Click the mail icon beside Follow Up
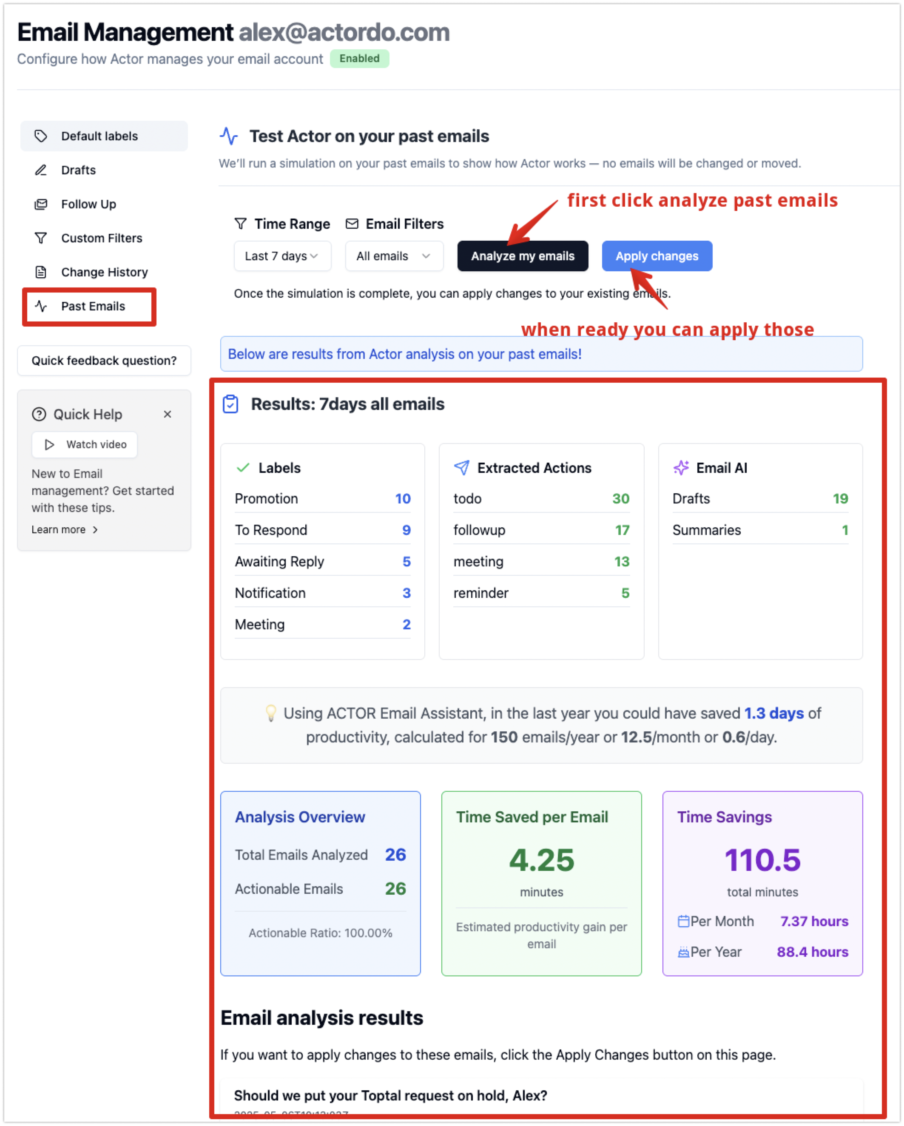The image size is (904, 1126). [41, 204]
